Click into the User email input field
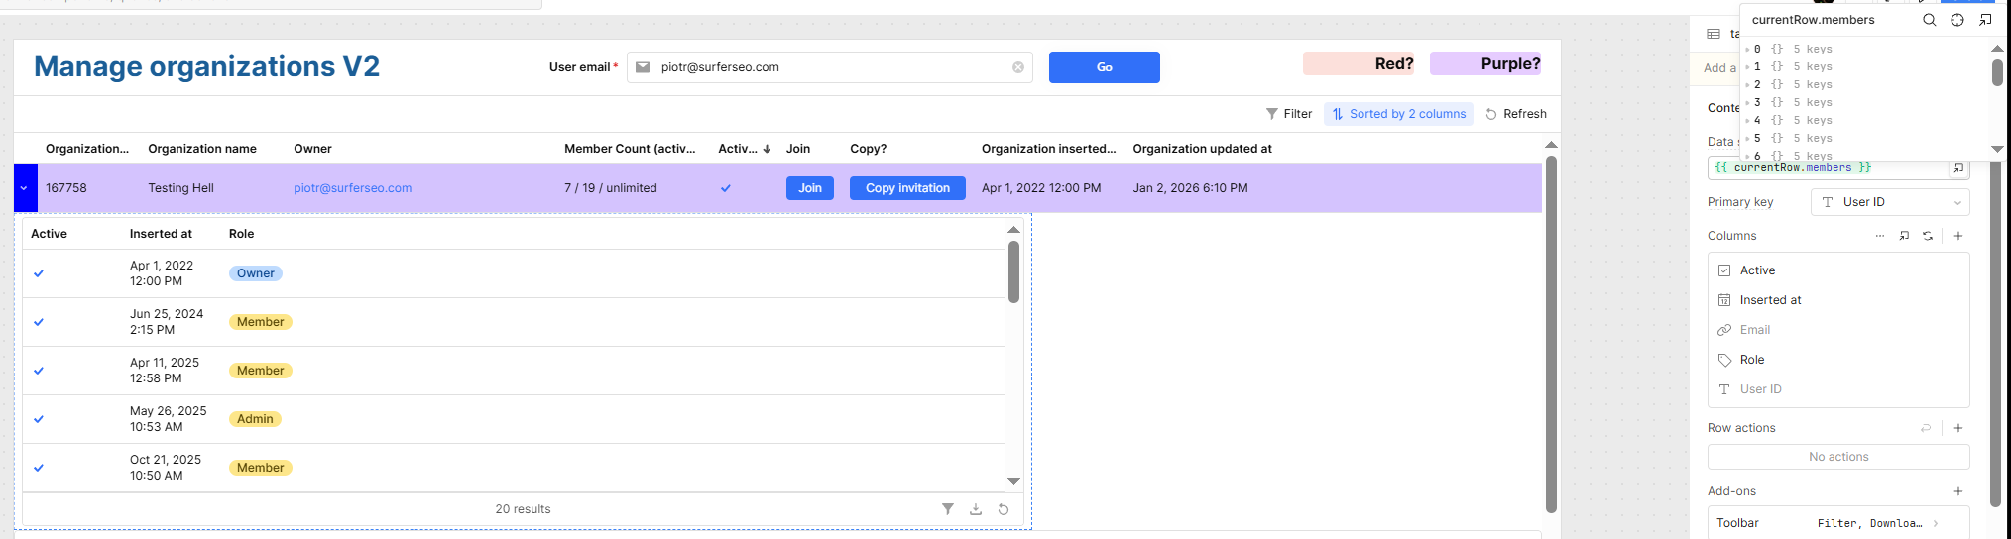Screen dimensions: 2011x539 tap(828, 67)
